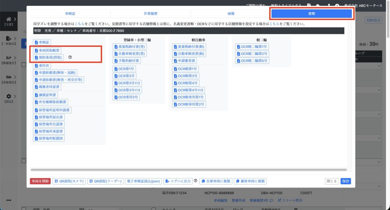Click the horizontal scrollbar in the dialog
This screenshot has width=390, height=210.
(x=189, y=170)
